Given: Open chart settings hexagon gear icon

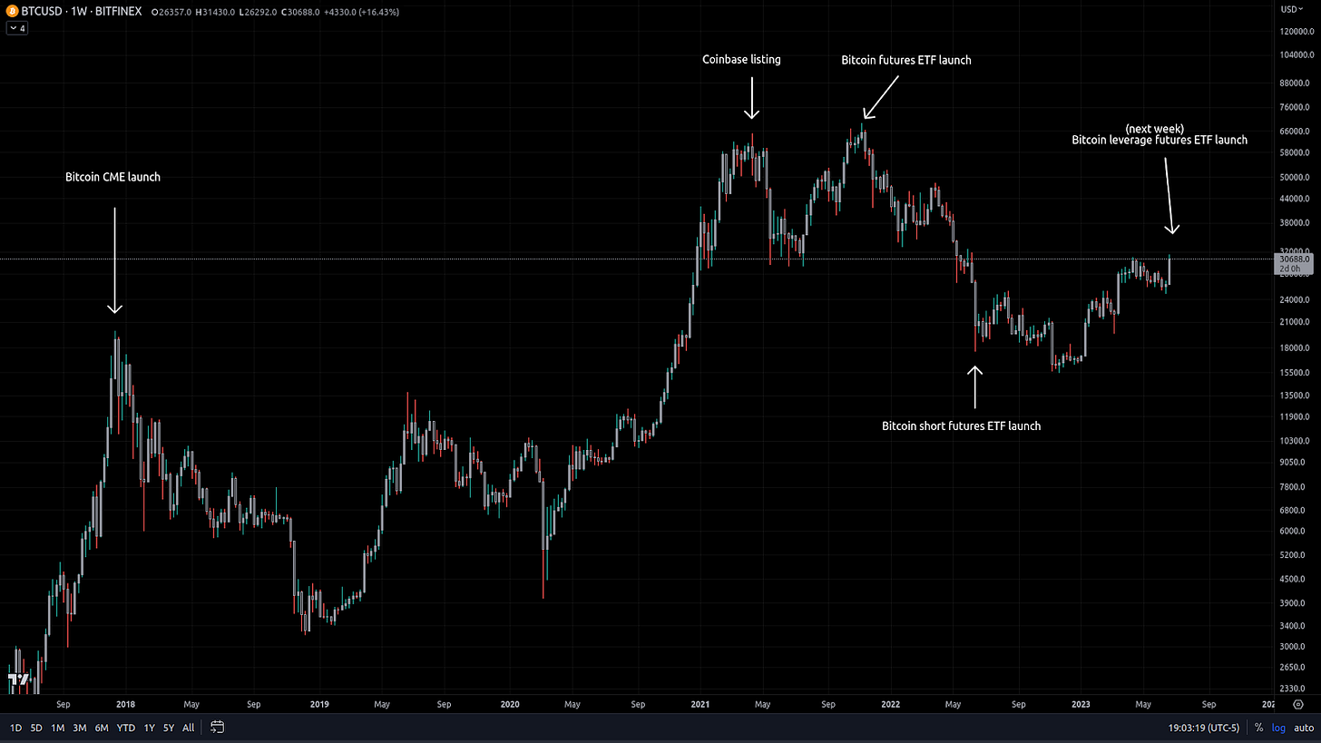Looking at the screenshot, I should tap(1298, 704).
